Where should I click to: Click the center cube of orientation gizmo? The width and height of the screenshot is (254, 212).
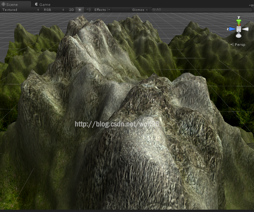click(239, 29)
